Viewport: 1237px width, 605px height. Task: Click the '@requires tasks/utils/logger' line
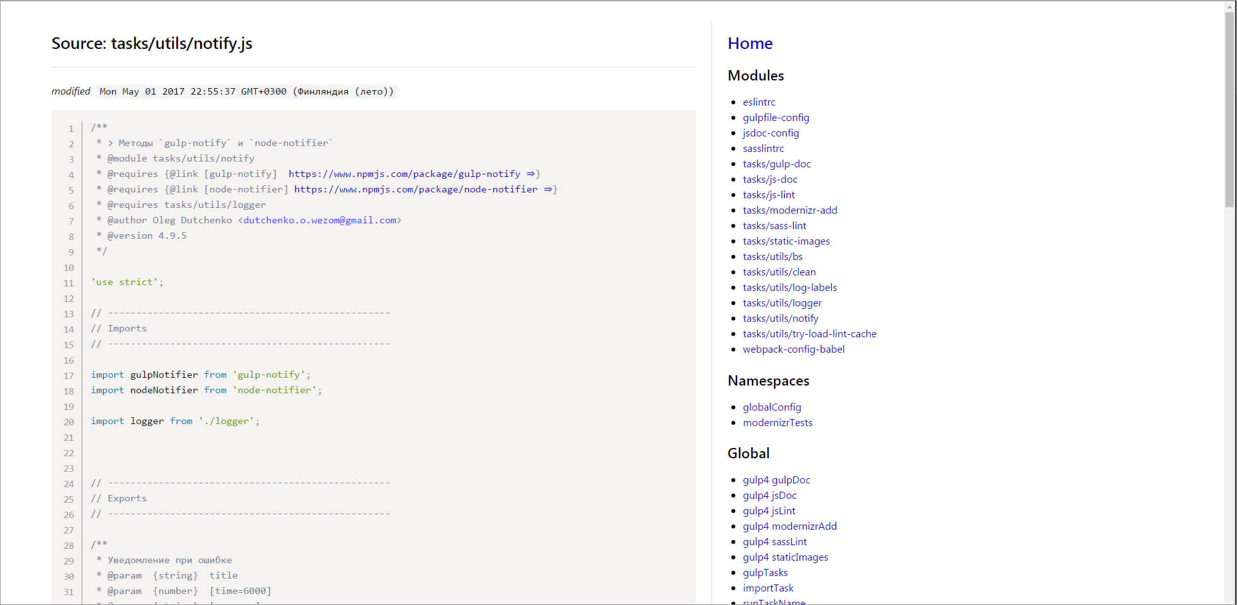(187, 205)
